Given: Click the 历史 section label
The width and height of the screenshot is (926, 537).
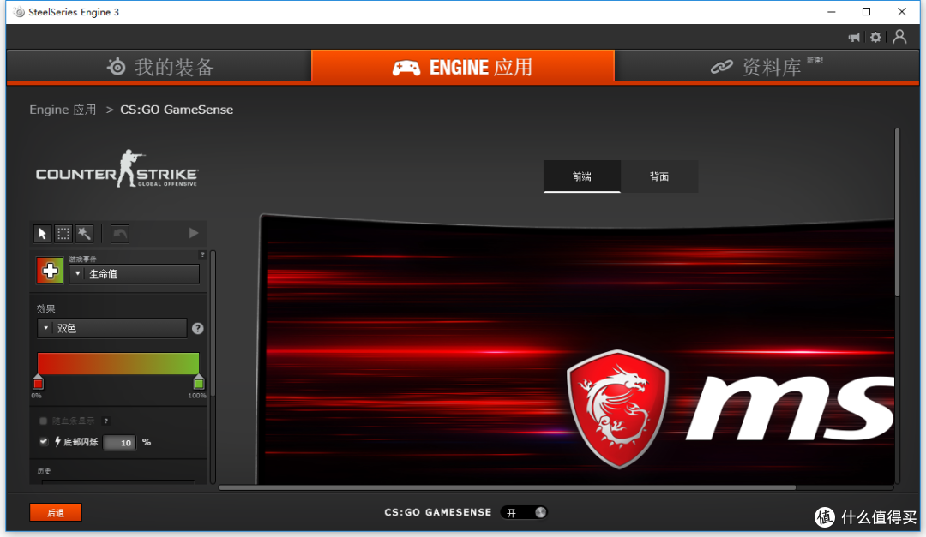Looking at the screenshot, I should pyautogui.click(x=44, y=471).
